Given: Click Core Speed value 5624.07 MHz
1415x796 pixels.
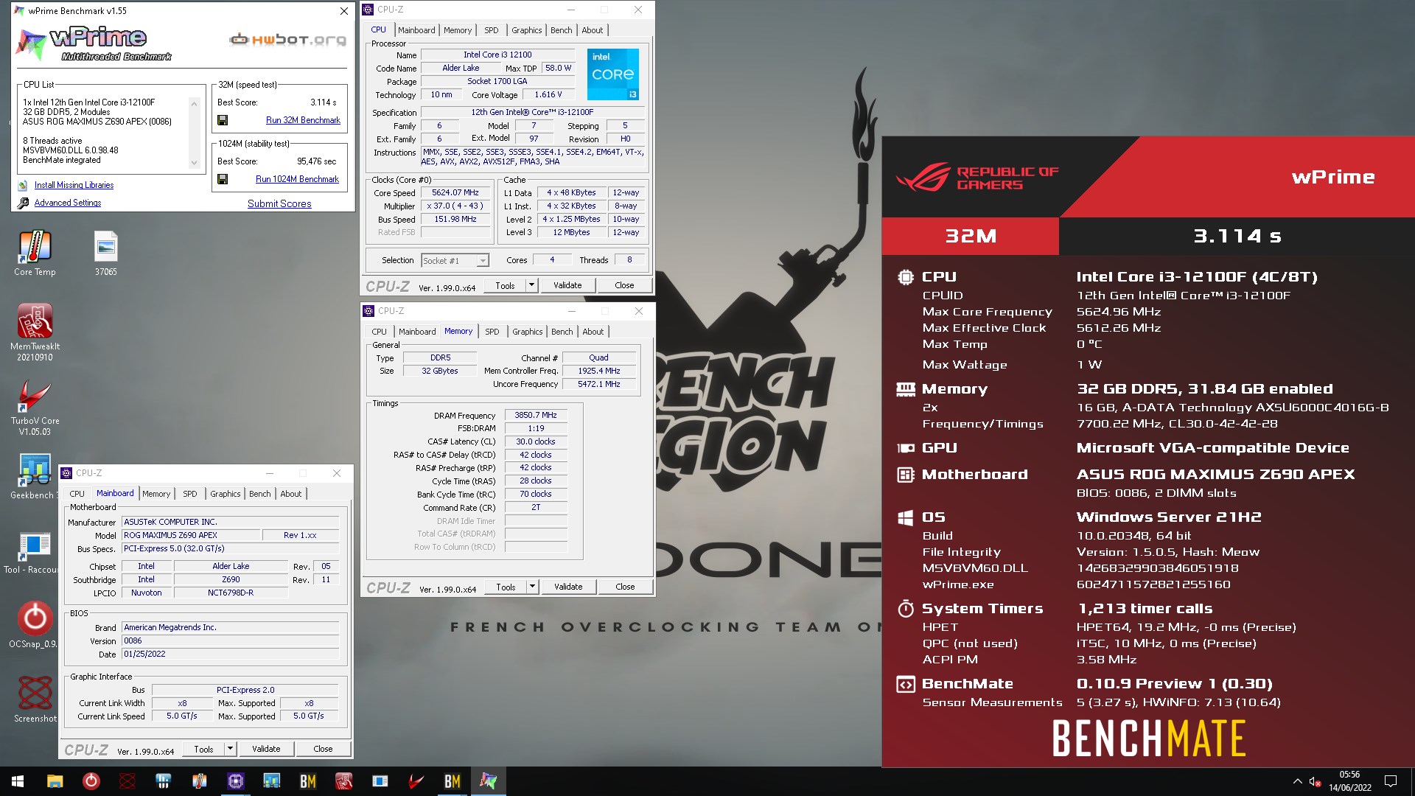Looking at the screenshot, I should click(455, 193).
